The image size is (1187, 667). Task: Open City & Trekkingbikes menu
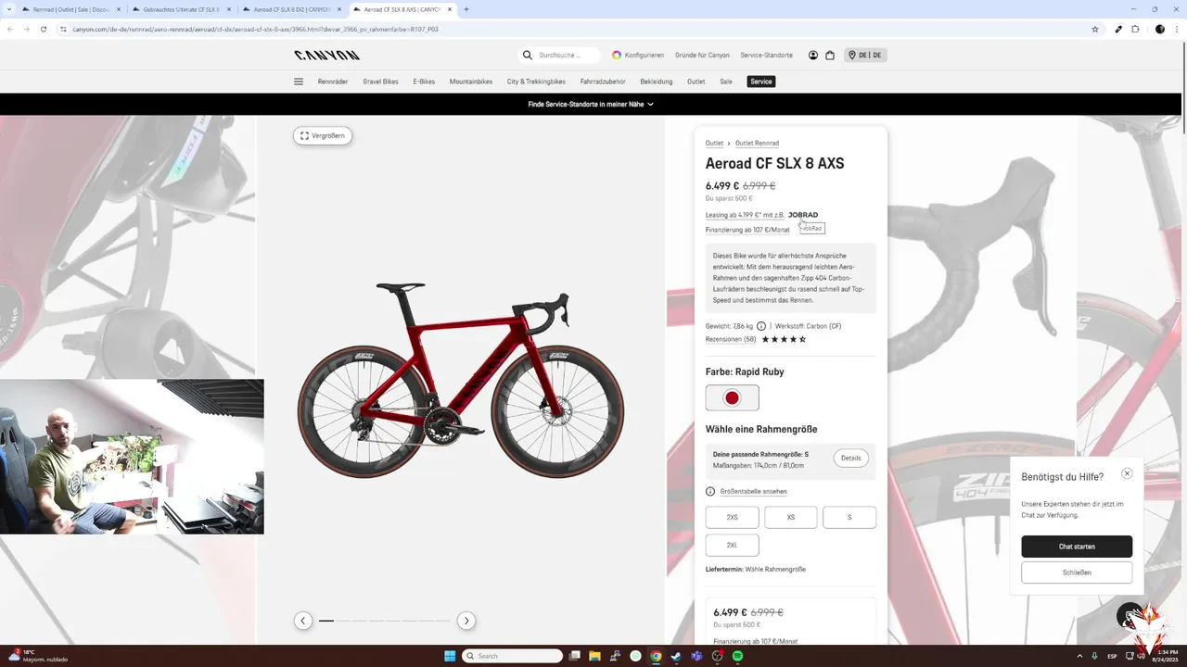pos(536,82)
